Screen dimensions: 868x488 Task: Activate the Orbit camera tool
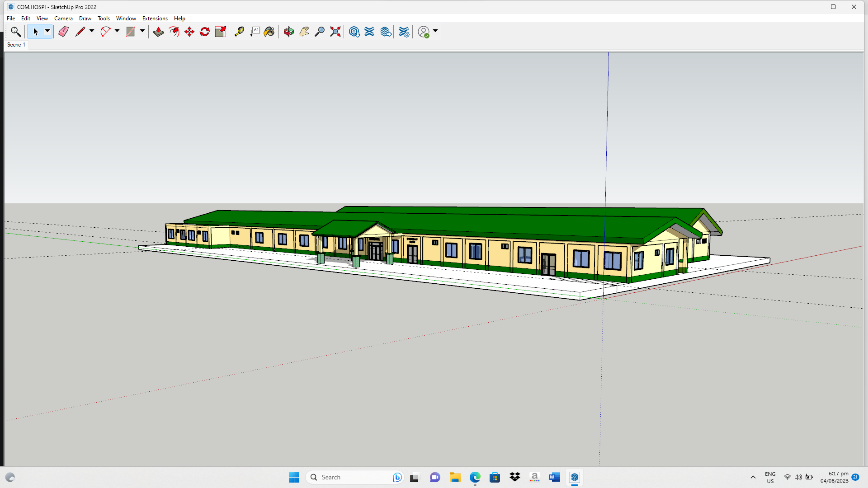tap(288, 32)
